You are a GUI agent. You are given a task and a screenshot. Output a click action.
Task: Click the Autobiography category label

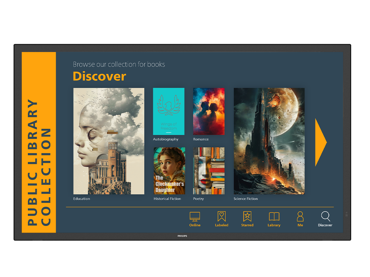[166, 139]
